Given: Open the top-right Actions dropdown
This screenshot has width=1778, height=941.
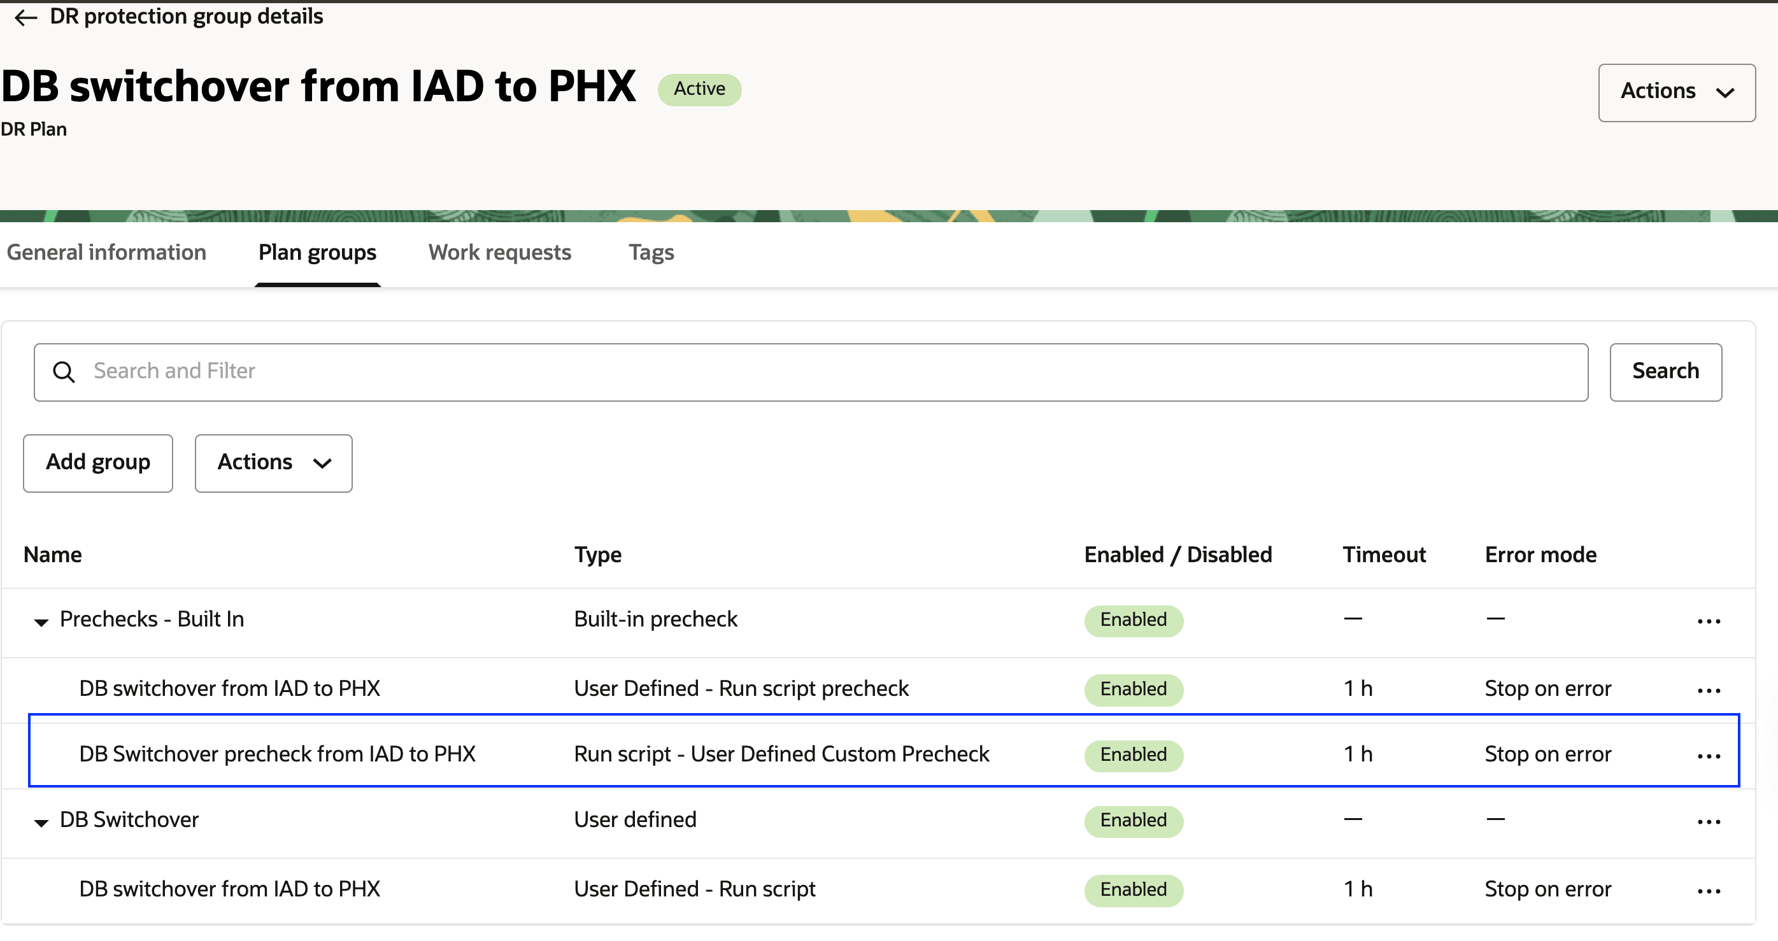Looking at the screenshot, I should 1676,92.
